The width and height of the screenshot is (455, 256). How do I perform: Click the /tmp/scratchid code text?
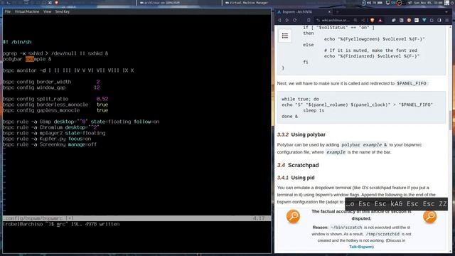(x=382, y=234)
